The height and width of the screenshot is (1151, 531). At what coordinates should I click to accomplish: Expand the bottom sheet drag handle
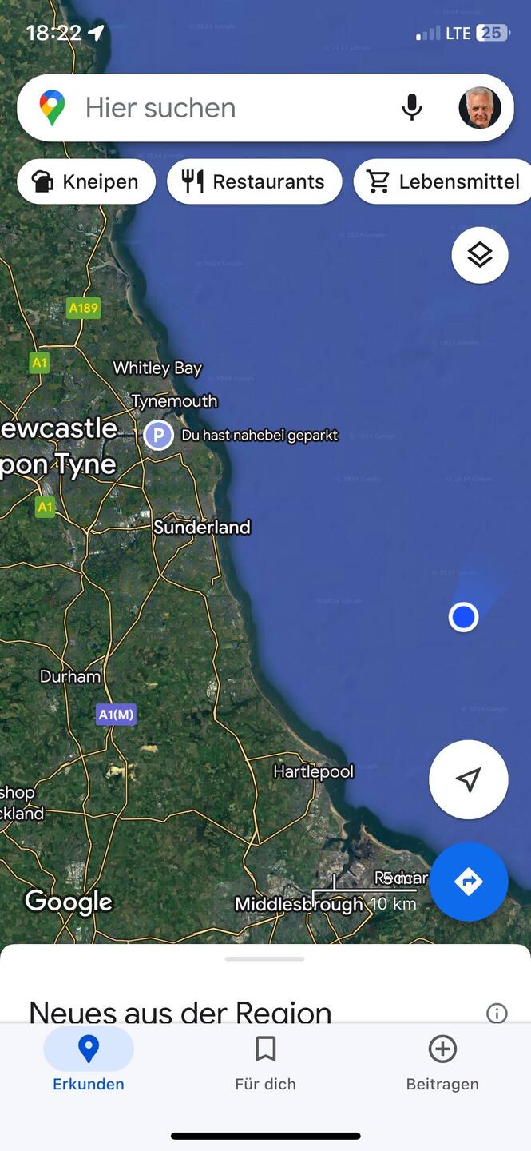265,958
